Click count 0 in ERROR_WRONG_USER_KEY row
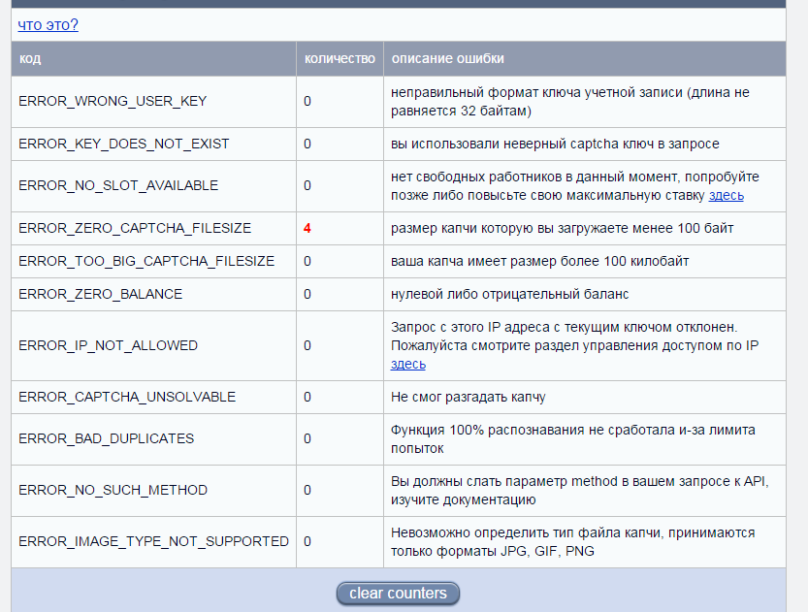 (307, 101)
